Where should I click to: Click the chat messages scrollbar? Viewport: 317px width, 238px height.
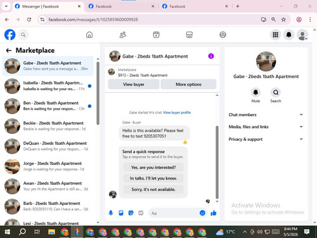point(217,162)
